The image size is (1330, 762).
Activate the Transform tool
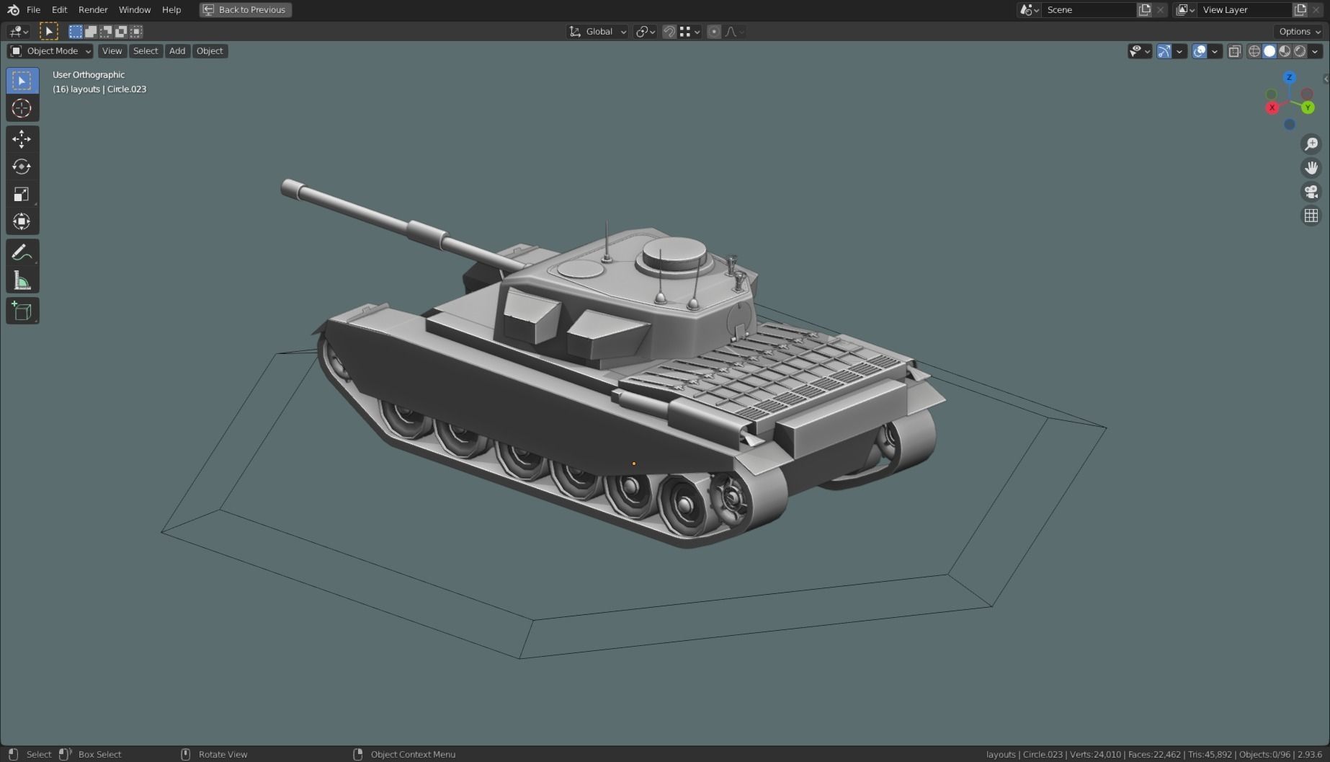(x=22, y=221)
